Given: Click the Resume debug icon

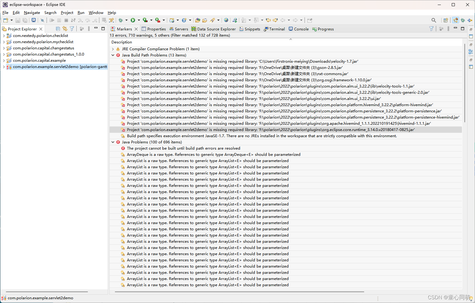Looking at the screenshot, I should (x=52, y=20).
